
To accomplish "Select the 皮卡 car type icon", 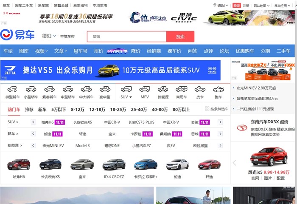I will (x=200, y=89).
